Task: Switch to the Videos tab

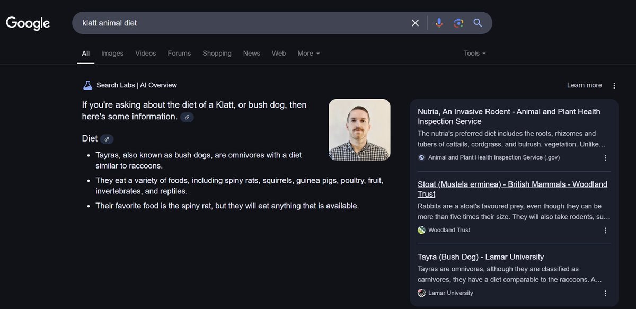Action: click(145, 53)
